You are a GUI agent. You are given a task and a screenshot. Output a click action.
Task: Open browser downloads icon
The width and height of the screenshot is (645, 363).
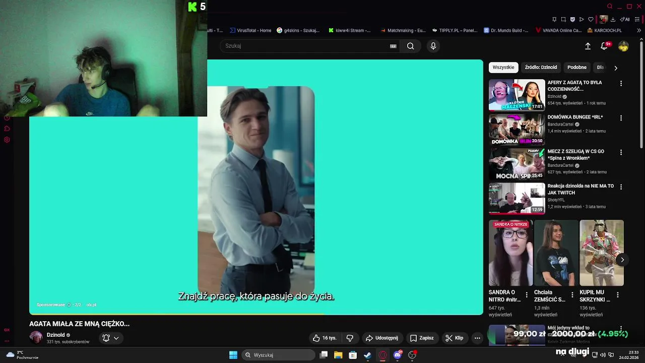613,20
